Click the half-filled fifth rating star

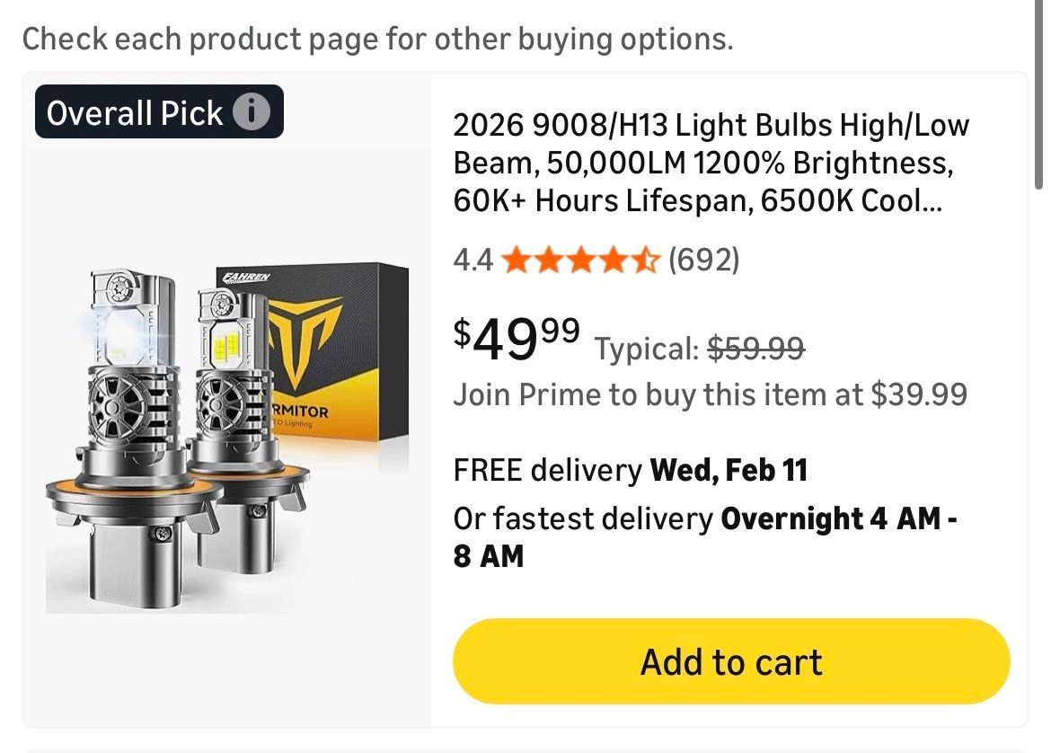(647, 261)
